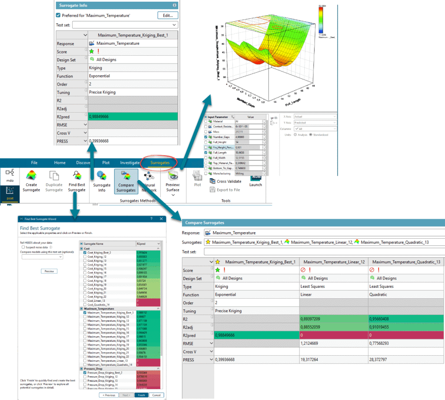Run the Cross Validate tool
The image size is (445, 400).
[x=225, y=181]
